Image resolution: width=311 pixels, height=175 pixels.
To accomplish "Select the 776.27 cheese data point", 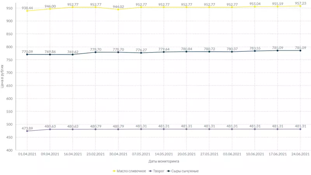I will pyautogui.click(x=141, y=53).
